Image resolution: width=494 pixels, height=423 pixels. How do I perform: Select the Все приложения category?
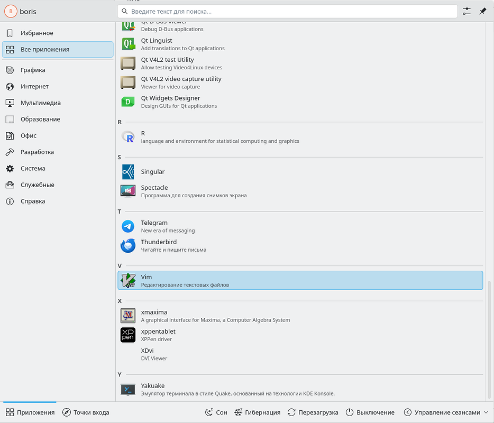[x=58, y=50]
